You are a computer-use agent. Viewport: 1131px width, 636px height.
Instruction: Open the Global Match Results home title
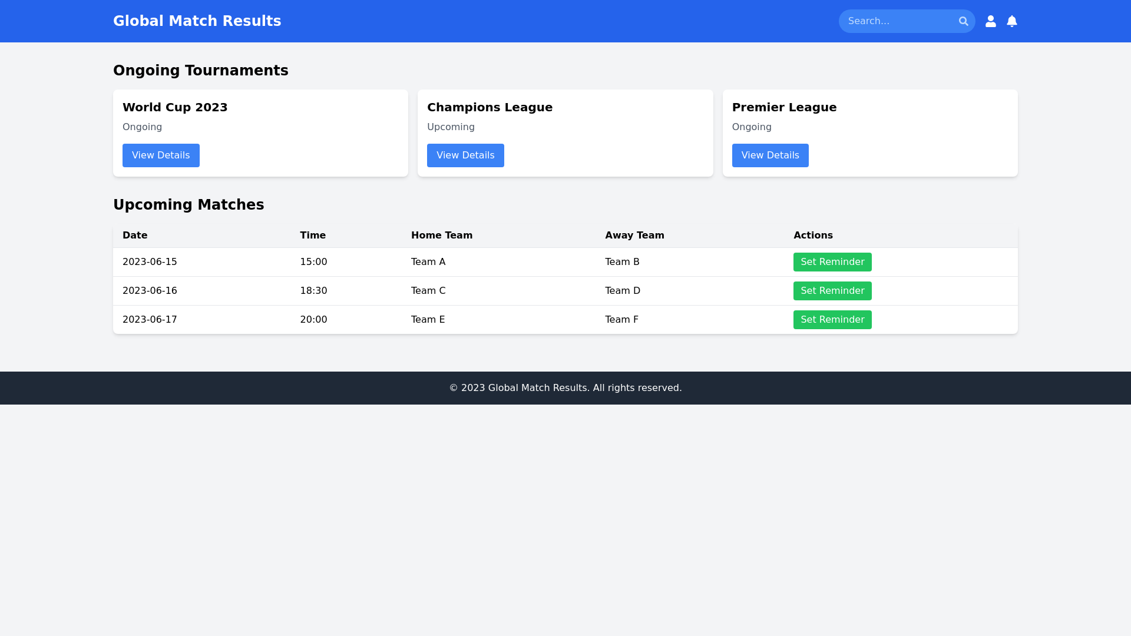[x=197, y=21]
